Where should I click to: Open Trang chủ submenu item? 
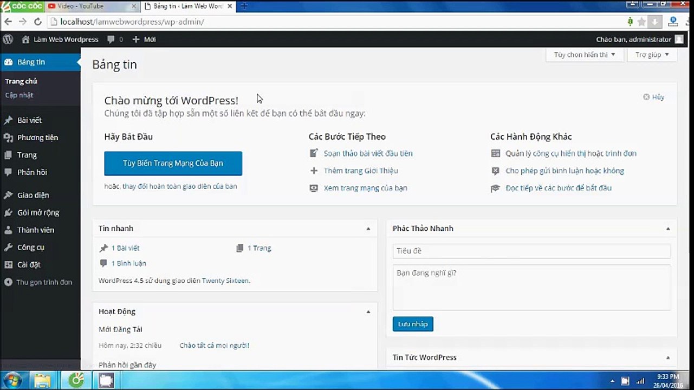pyautogui.click(x=21, y=81)
